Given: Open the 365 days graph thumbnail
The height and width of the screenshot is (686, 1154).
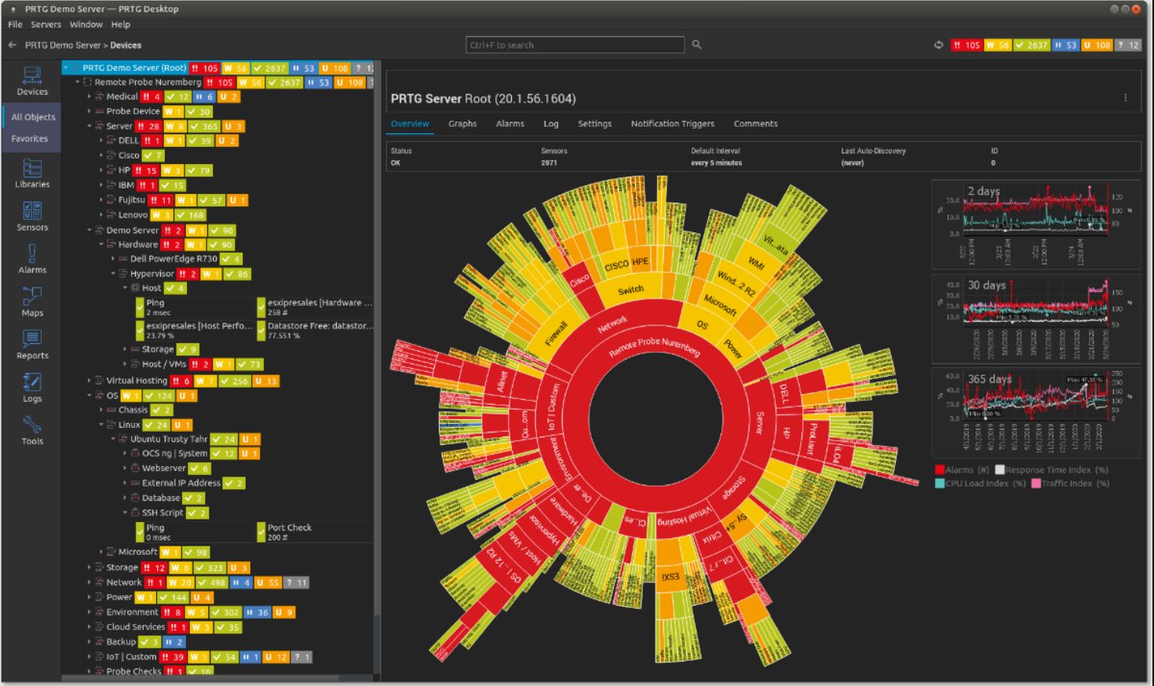Looking at the screenshot, I should tap(1035, 412).
